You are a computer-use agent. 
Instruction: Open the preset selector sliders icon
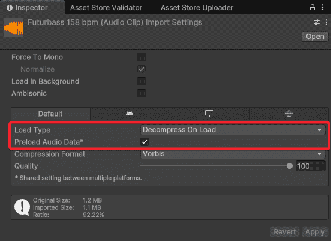(x=316, y=22)
